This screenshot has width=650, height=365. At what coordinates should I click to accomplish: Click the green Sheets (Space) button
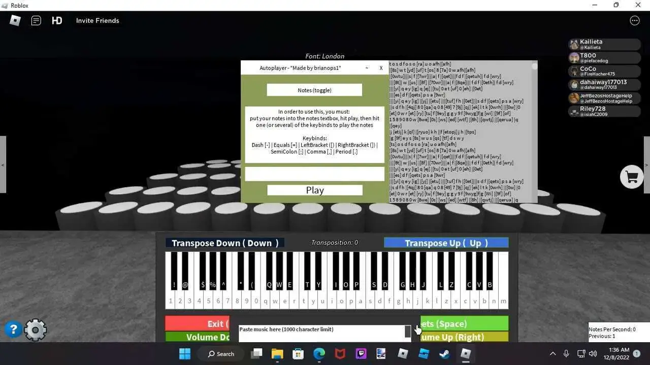point(464,323)
